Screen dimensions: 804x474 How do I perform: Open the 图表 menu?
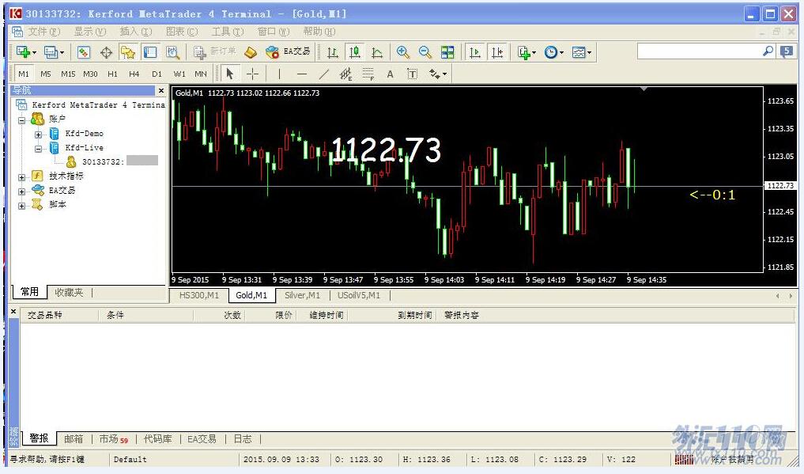[x=182, y=32]
